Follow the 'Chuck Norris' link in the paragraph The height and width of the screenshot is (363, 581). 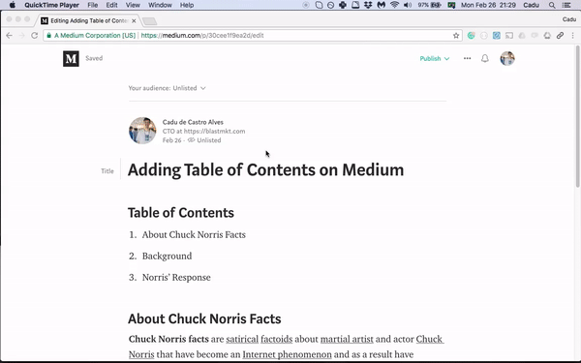pyautogui.click(x=429, y=340)
